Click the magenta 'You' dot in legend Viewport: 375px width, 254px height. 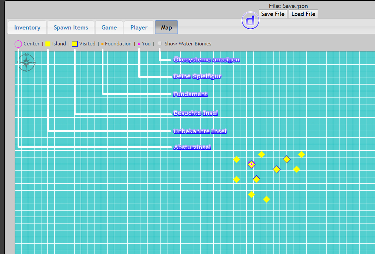click(139, 44)
